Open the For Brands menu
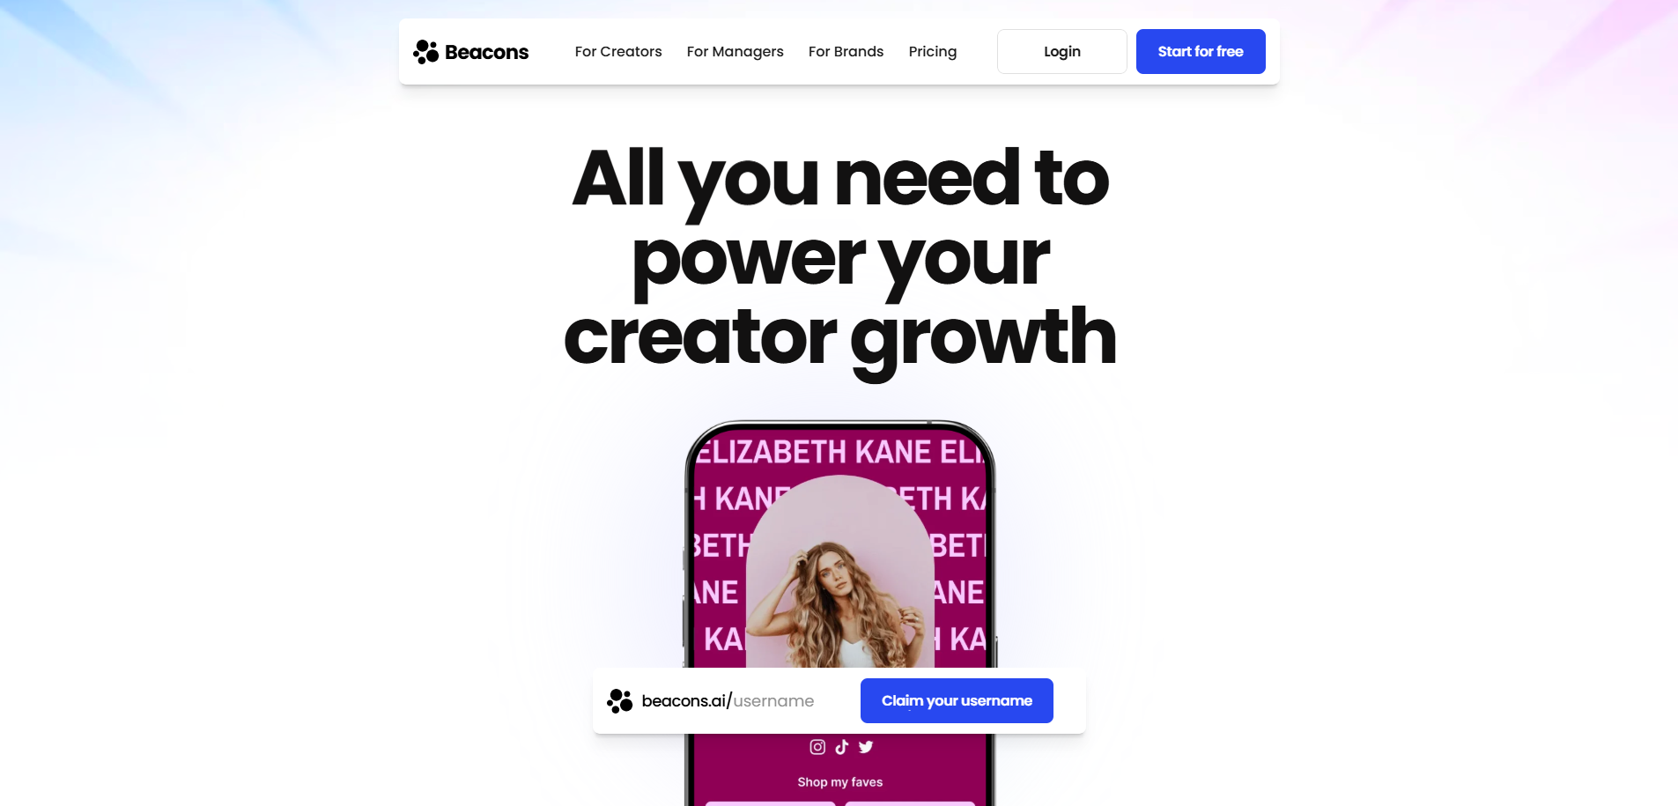Viewport: 1678px width, 806px height. (x=846, y=52)
